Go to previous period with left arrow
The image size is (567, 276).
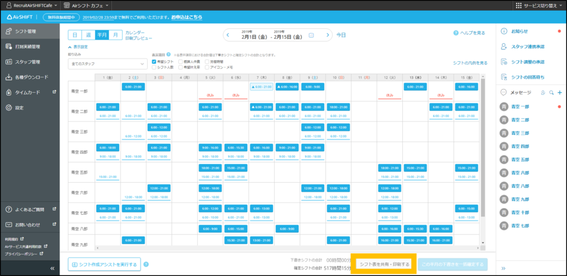229,35
